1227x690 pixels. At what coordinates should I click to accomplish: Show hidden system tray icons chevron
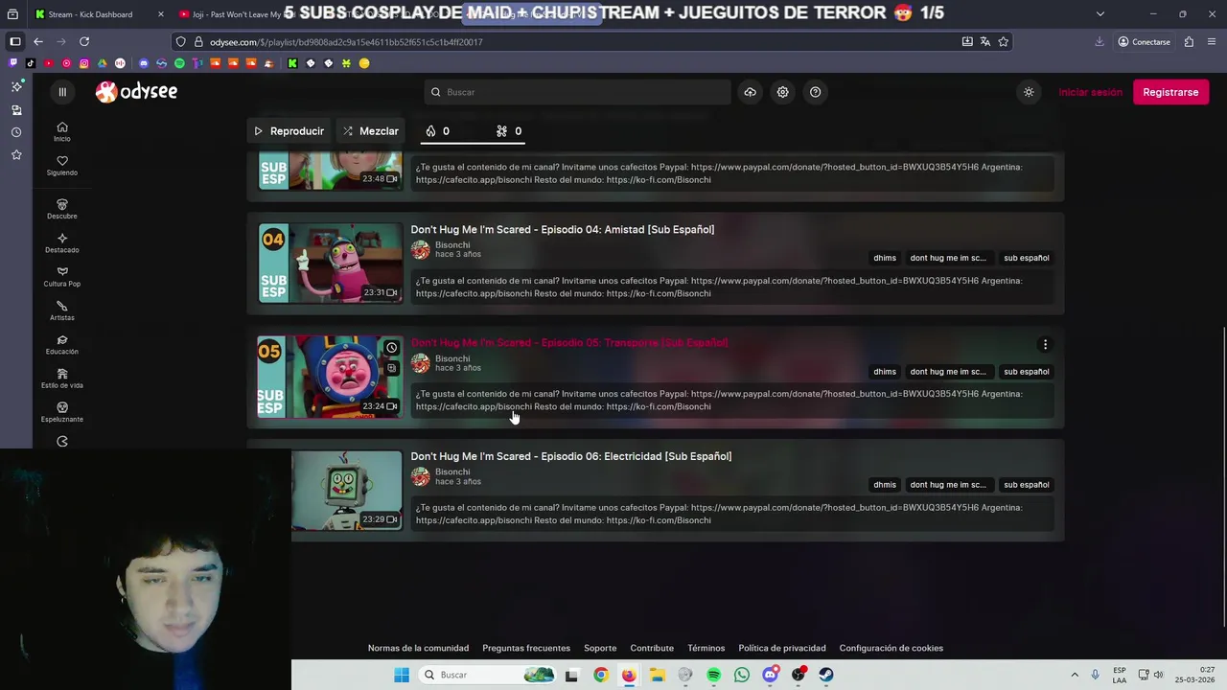pos(1075,675)
